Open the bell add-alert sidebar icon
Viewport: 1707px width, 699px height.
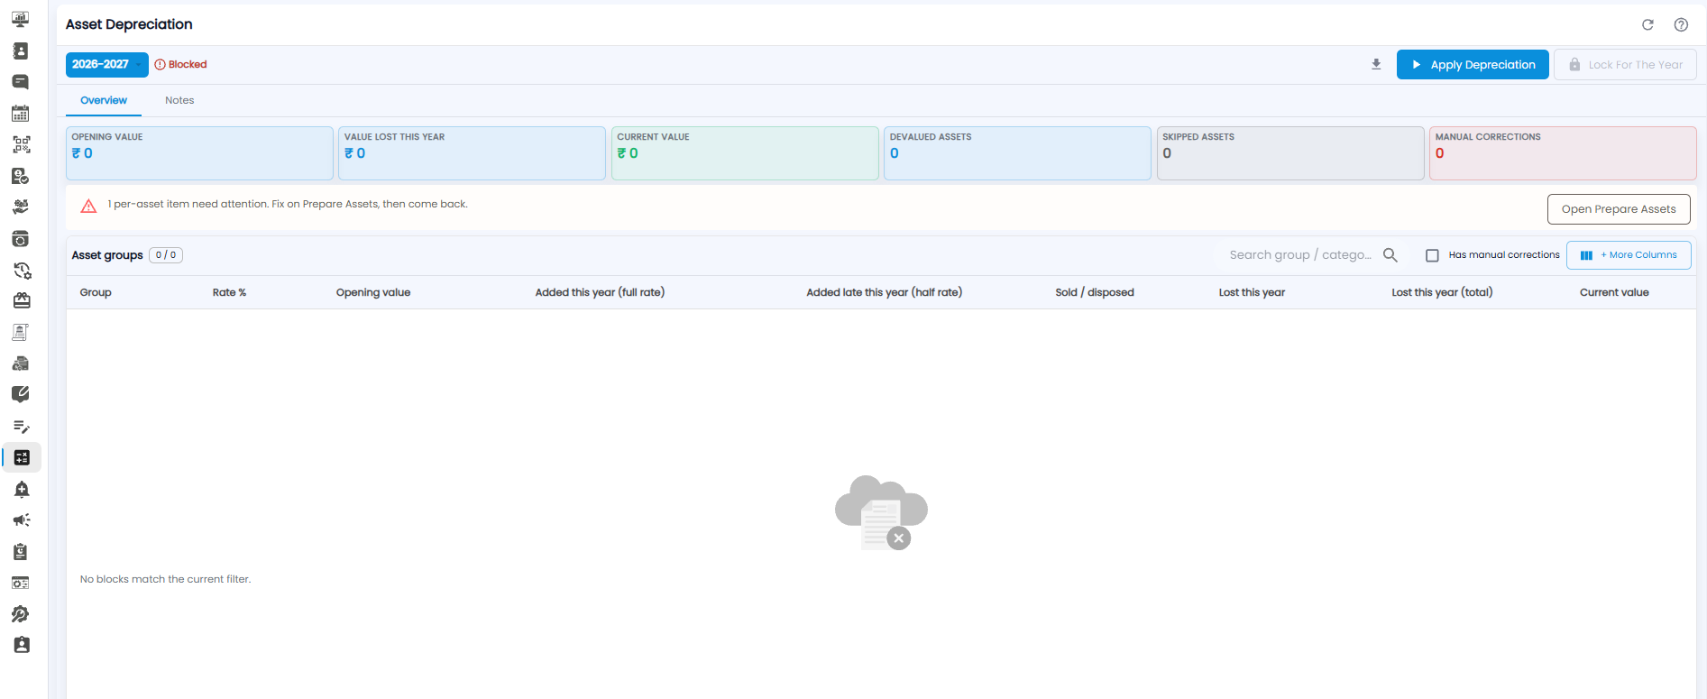click(x=22, y=489)
